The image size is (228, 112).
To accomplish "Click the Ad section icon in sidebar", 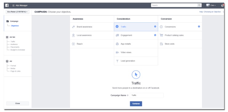I will click(7, 61).
